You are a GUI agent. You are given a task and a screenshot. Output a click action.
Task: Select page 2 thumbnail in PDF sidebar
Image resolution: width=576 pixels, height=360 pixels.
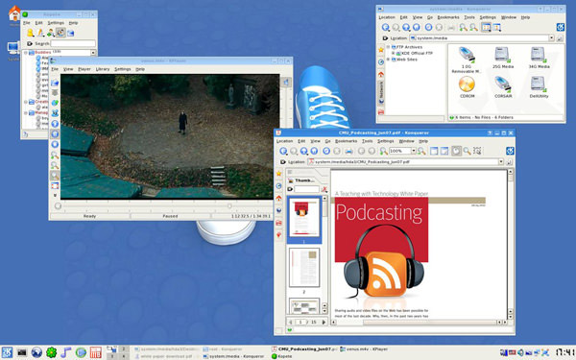tap(304, 268)
